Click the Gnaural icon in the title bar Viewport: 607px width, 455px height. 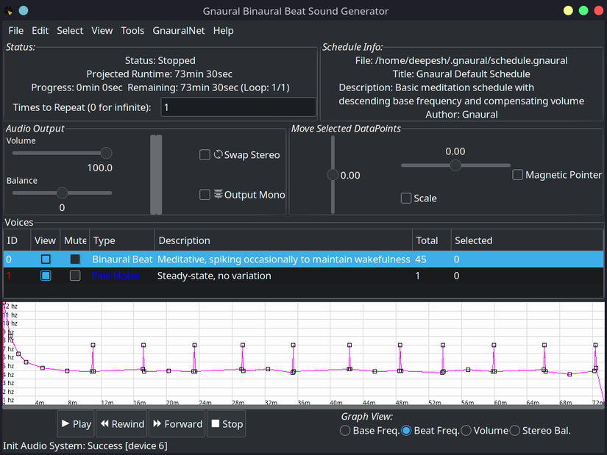click(22, 10)
